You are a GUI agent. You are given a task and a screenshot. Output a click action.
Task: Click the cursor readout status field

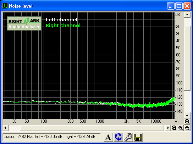click(52, 137)
